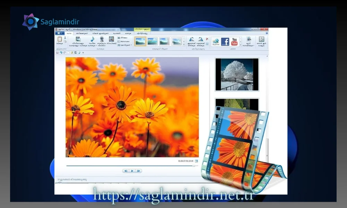Open the Customize Quick Access Toolbar arrow
The height and width of the screenshot is (208, 347).
pos(83,53)
